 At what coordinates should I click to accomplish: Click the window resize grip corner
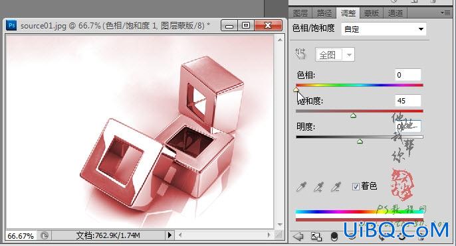(x=279, y=235)
